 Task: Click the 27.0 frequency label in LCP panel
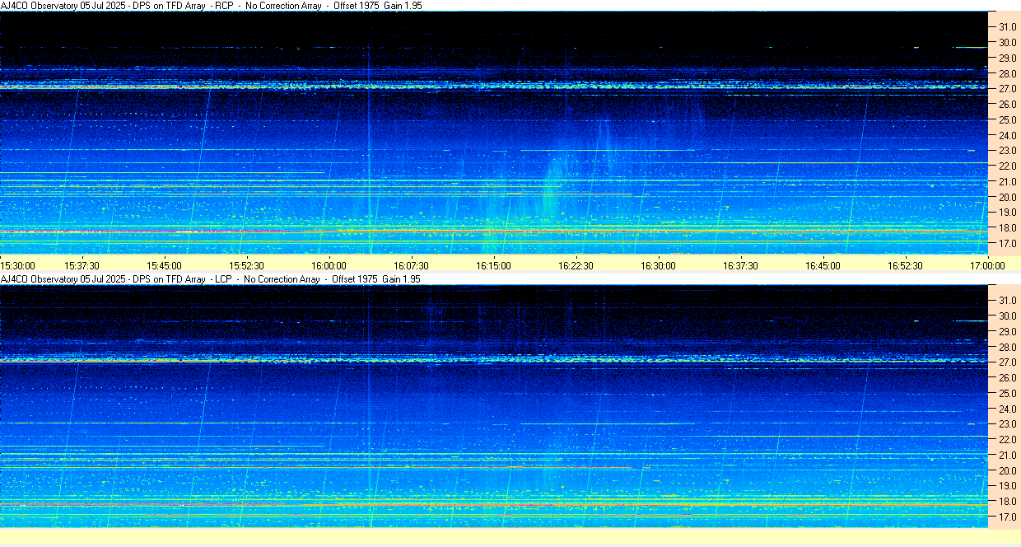1008,362
